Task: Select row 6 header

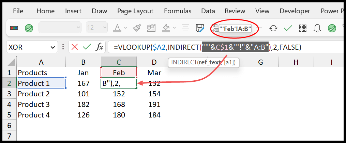Action: [x=9, y=126]
